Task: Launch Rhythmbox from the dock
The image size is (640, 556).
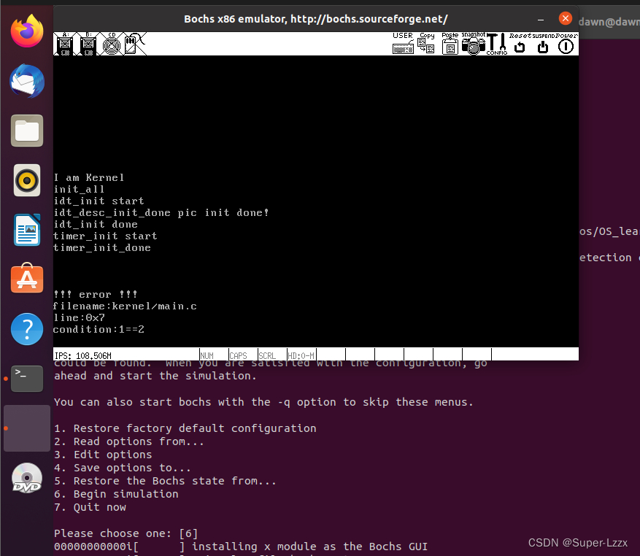Action: click(x=27, y=180)
